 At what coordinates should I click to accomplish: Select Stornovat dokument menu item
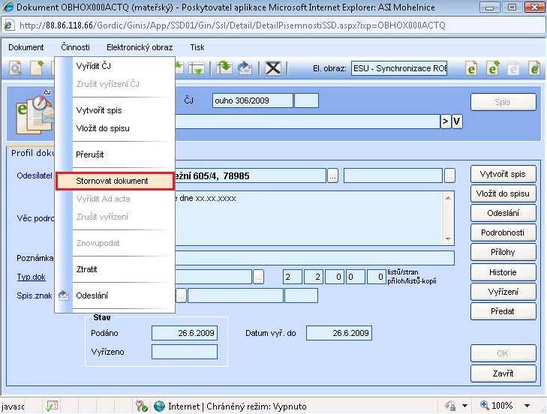pos(115,181)
